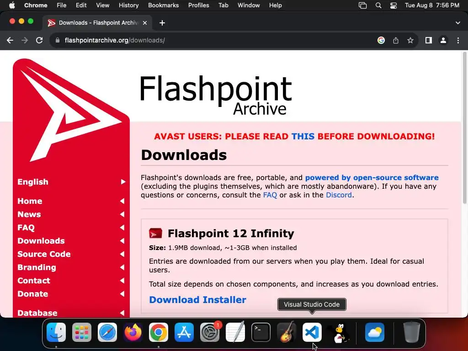Viewport: 468px width, 351px height.
Task: Click the Flashpoint 12 Infinity red icon
Action: tap(155, 233)
